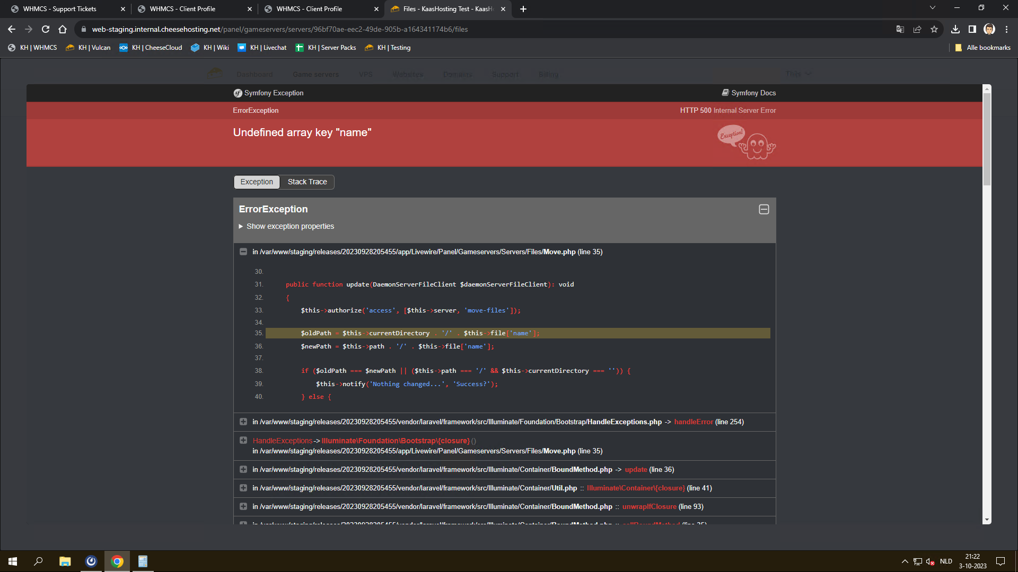
Task: Expand the BoundMethod.php unwrapIfClosure trace entry
Action: 243,506
